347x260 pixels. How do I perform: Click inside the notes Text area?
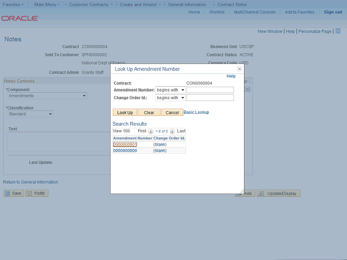click(59, 142)
